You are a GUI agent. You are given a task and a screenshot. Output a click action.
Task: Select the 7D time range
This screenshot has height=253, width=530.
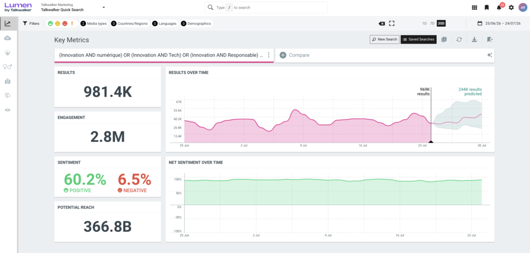[432, 24]
